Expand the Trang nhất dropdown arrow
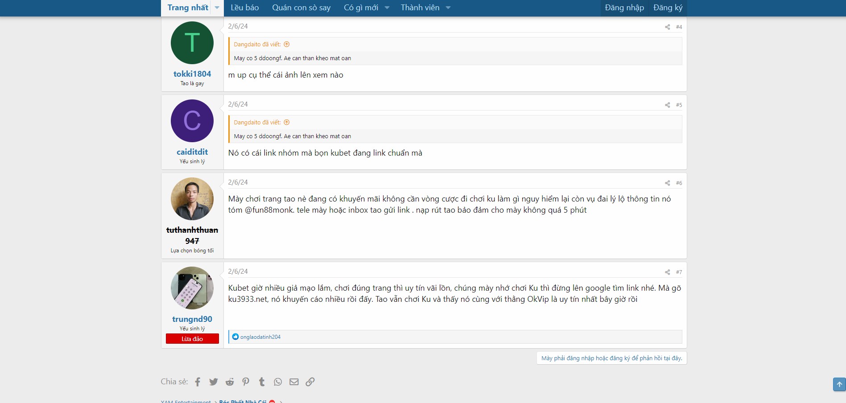Screen dimensions: 846x403 (217, 8)
